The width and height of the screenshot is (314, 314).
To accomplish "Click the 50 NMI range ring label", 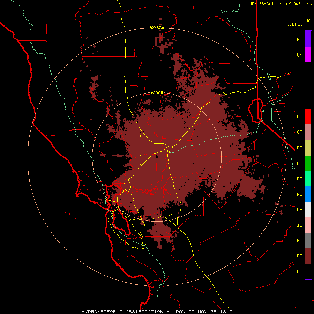I will pyautogui.click(x=157, y=92).
